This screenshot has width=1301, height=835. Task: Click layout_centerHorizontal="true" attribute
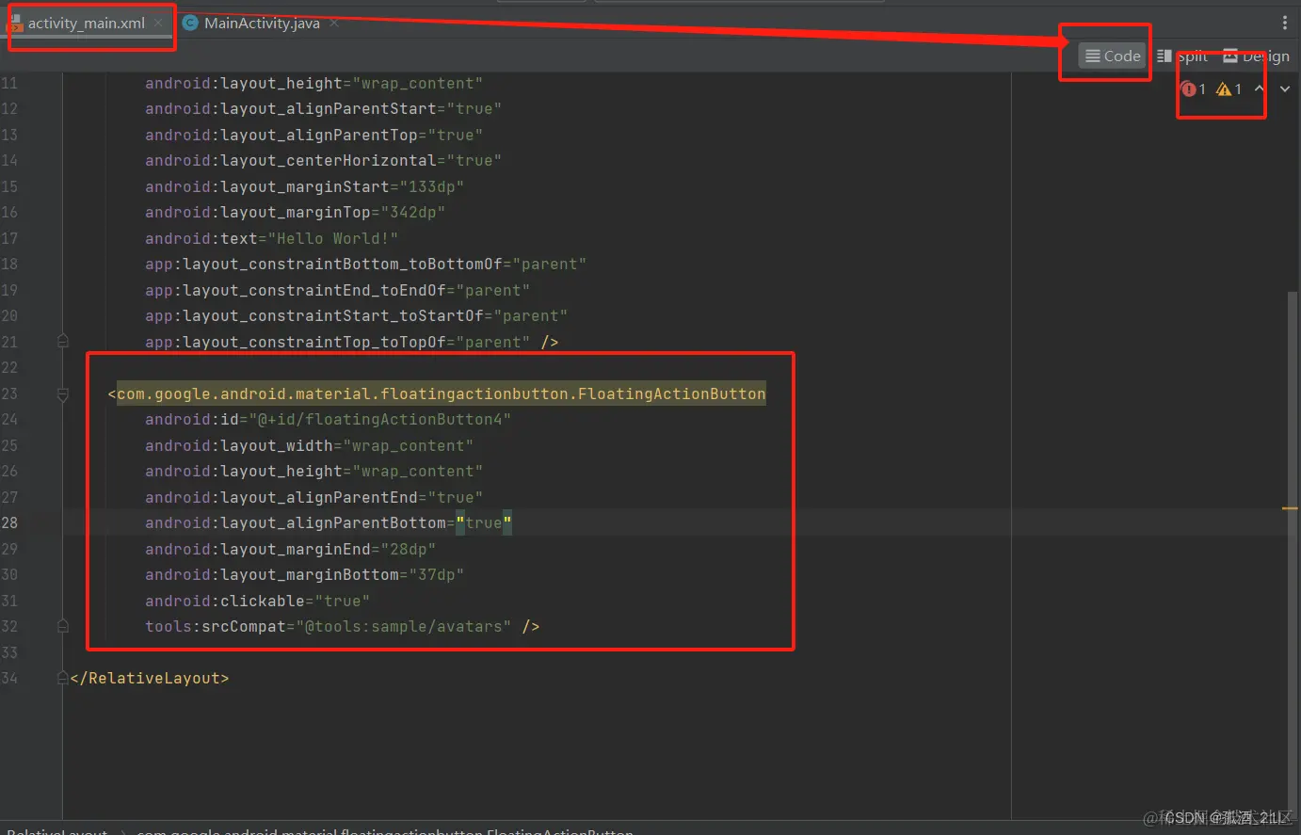[323, 161]
